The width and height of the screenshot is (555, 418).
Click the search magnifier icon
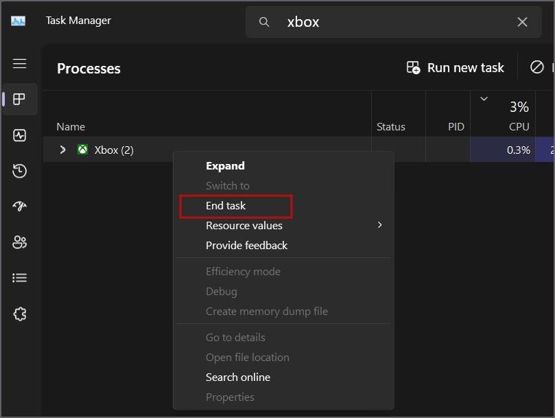tap(264, 22)
